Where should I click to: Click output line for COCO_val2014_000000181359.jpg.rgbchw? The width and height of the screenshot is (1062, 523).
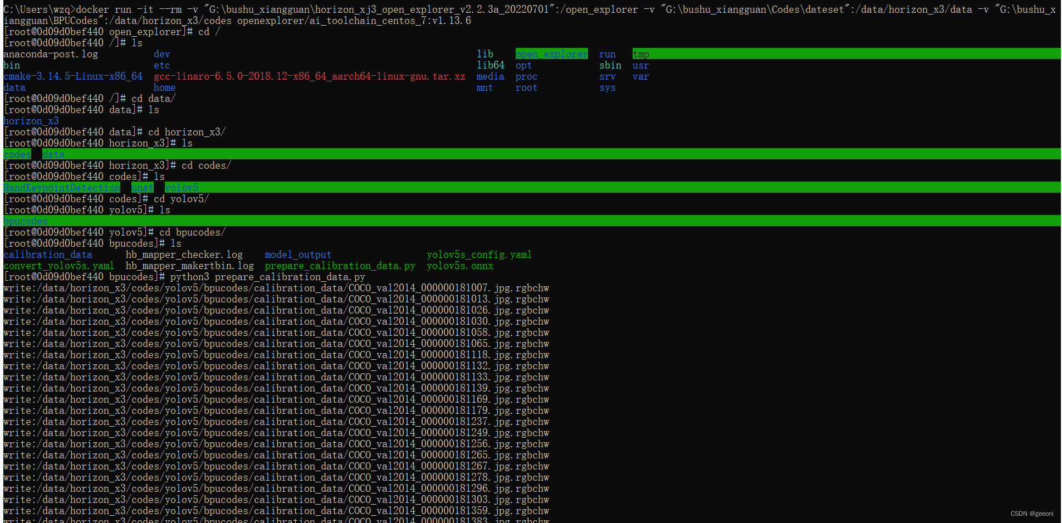(x=276, y=511)
